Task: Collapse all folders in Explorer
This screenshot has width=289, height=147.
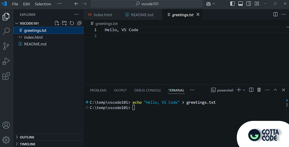Action: point(79,23)
